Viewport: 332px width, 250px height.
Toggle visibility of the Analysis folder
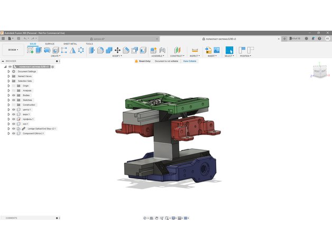point(14,91)
